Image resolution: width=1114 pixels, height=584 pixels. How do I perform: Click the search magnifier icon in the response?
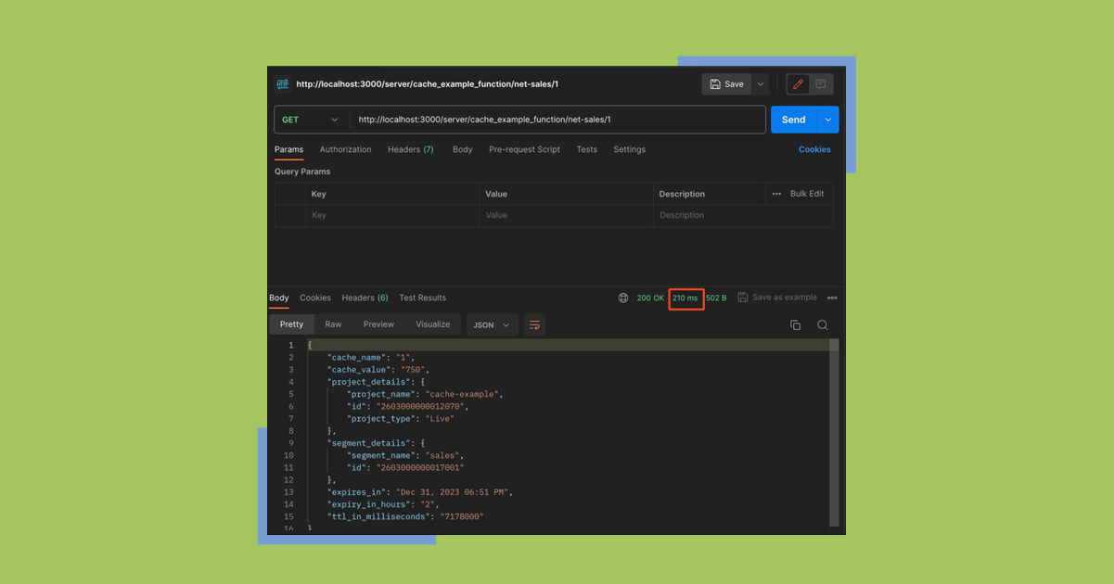pos(823,325)
